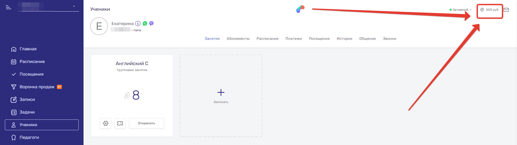
Task: Open Екатерина's info icon
Action: (x=138, y=23)
